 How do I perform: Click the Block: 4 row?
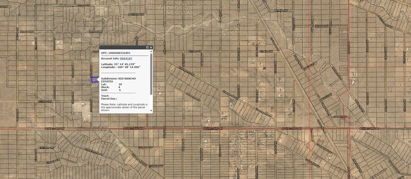(x=111, y=87)
